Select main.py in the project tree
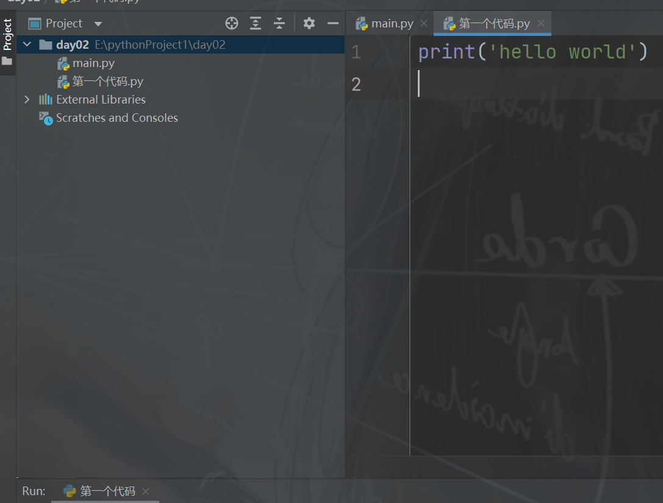The image size is (663, 503). [93, 63]
